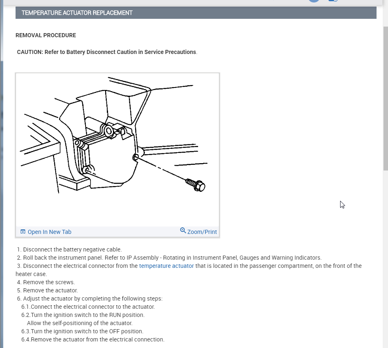Click step 6 Adjust the actuator text
This screenshot has height=348, width=388.
90,299
